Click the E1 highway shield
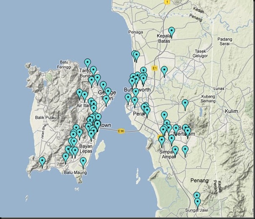Viewport: 255px width, 219px height. pyautogui.click(x=155, y=69)
